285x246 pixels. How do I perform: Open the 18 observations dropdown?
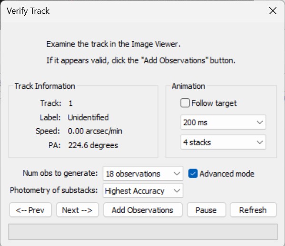(143, 174)
